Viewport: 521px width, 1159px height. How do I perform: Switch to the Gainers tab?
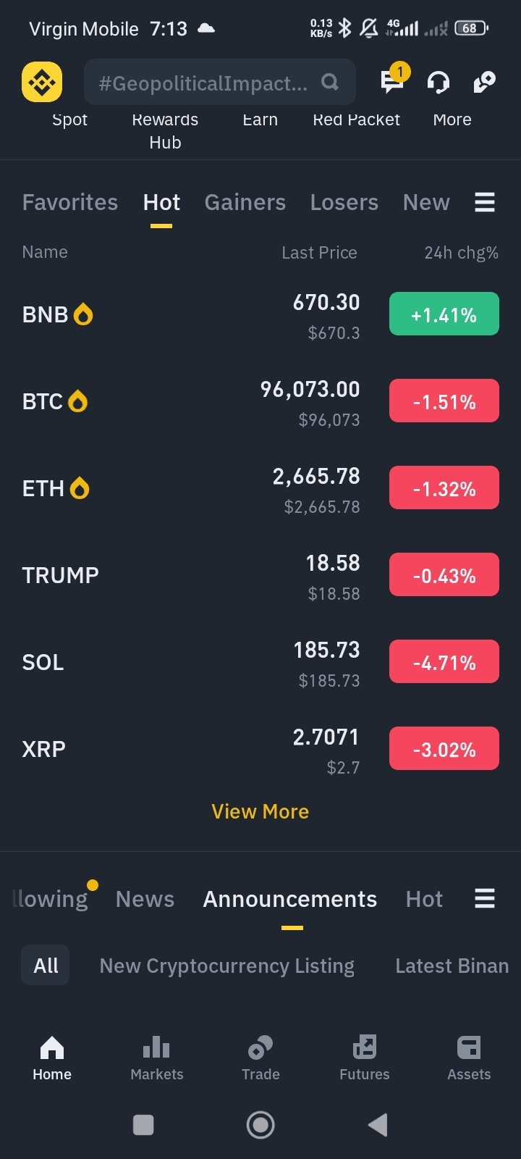point(245,202)
